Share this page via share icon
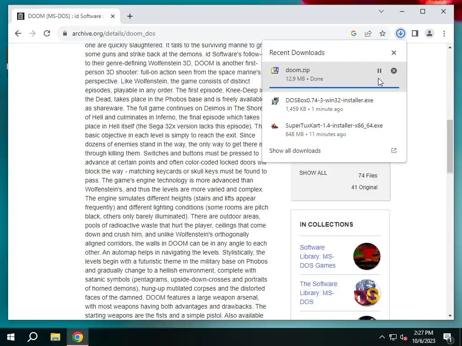The height and width of the screenshot is (346, 462). [x=368, y=33]
